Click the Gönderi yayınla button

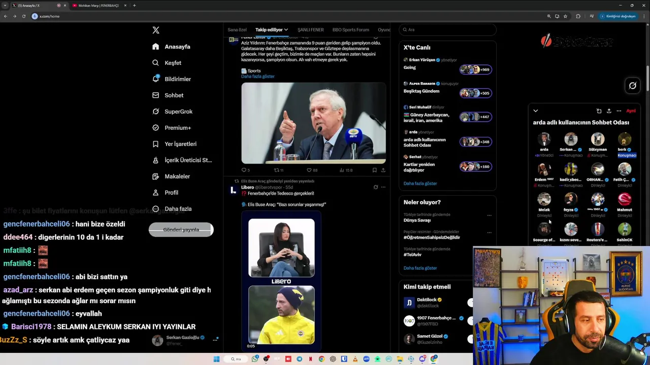(181, 230)
